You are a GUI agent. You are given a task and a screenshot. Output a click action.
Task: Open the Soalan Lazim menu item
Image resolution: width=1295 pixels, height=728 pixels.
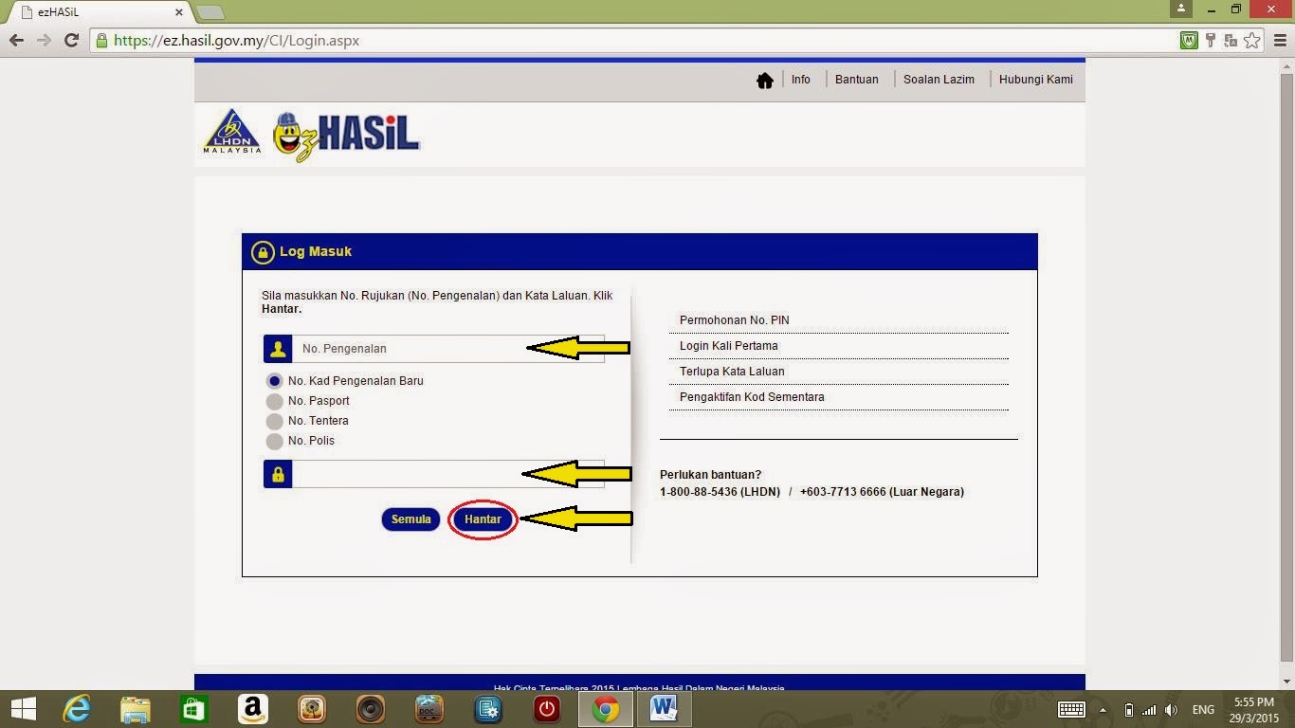[x=939, y=80]
